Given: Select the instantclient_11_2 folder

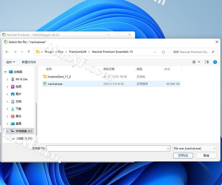Looking at the screenshot, I should point(59,77).
